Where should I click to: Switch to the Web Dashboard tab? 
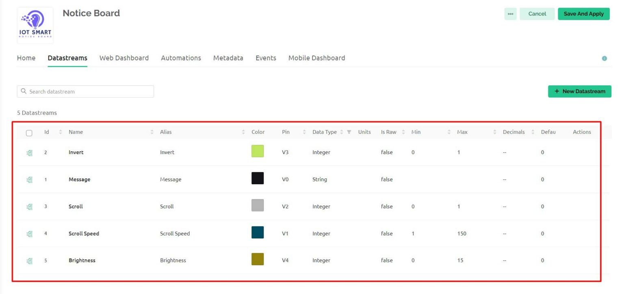(x=124, y=58)
